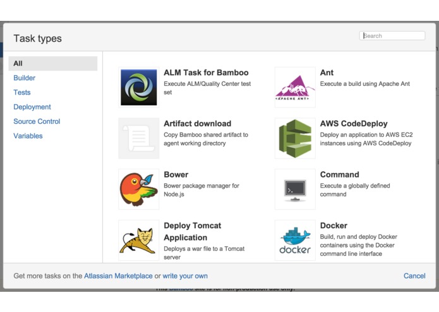Viewport: 439px width, 312px height.
Task: Click 'Bower package manager for Node.js' description
Action: click(x=201, y=190)
